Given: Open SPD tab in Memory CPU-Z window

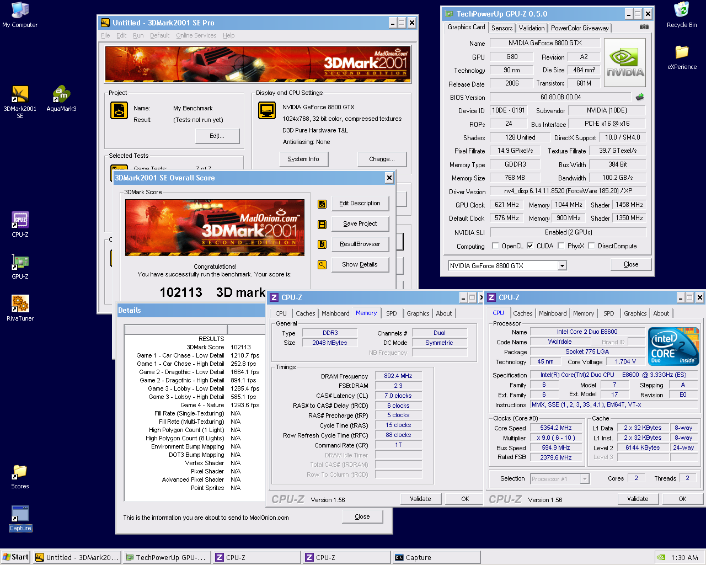Looking at the screenshot, I should tap(392, 313).
